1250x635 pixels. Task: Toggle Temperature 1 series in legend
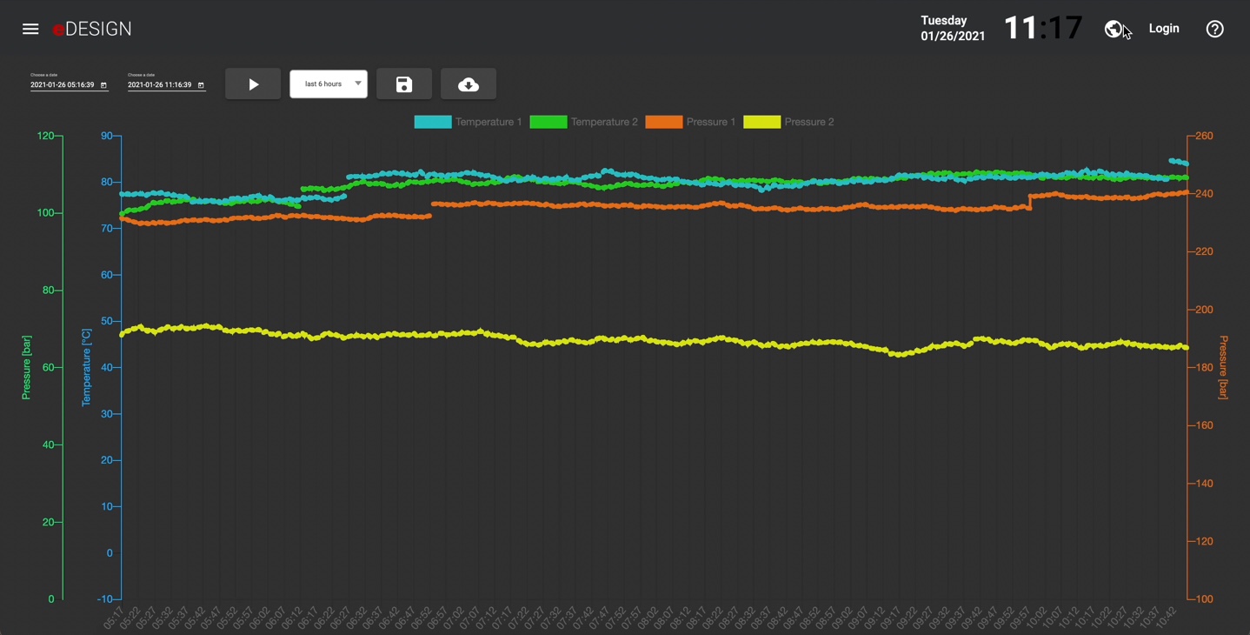point(489,122)
